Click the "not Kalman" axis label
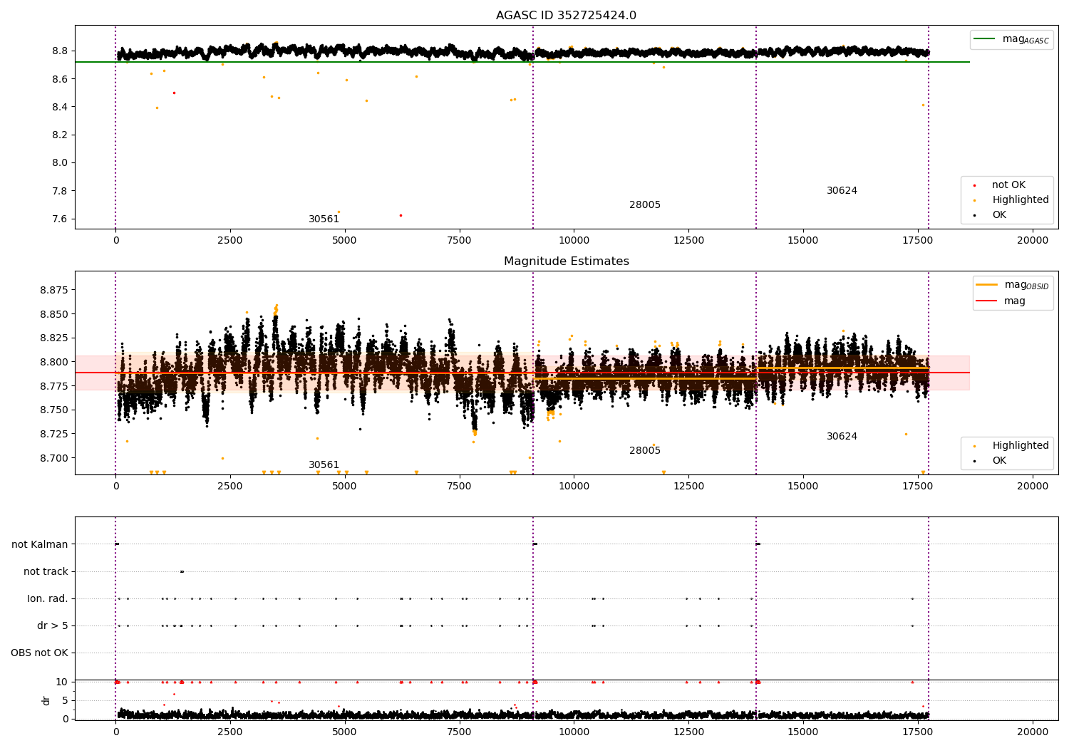1069x748 pixels. pyautogui.click(x=40, y=545)
